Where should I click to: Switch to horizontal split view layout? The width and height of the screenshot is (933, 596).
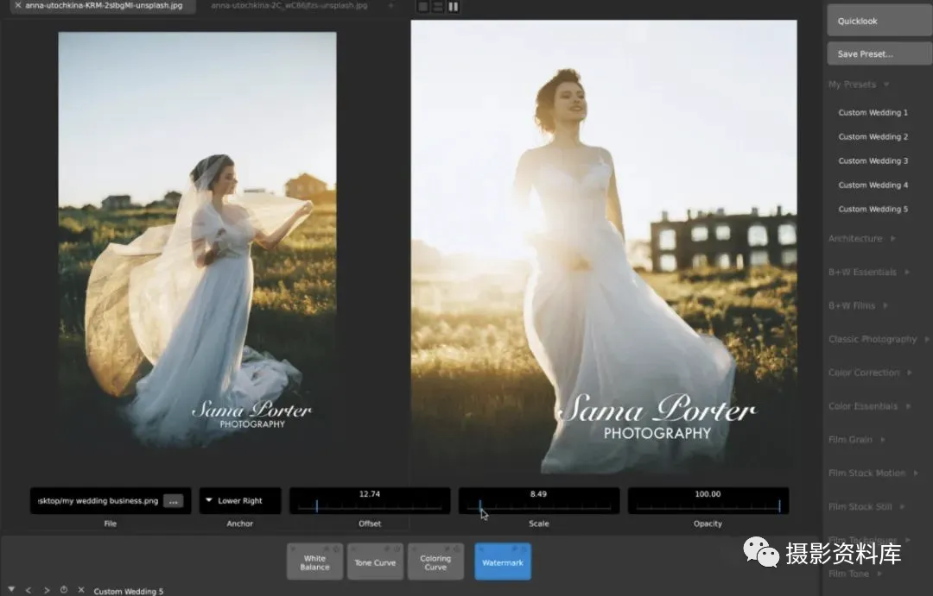pos(438,7)
